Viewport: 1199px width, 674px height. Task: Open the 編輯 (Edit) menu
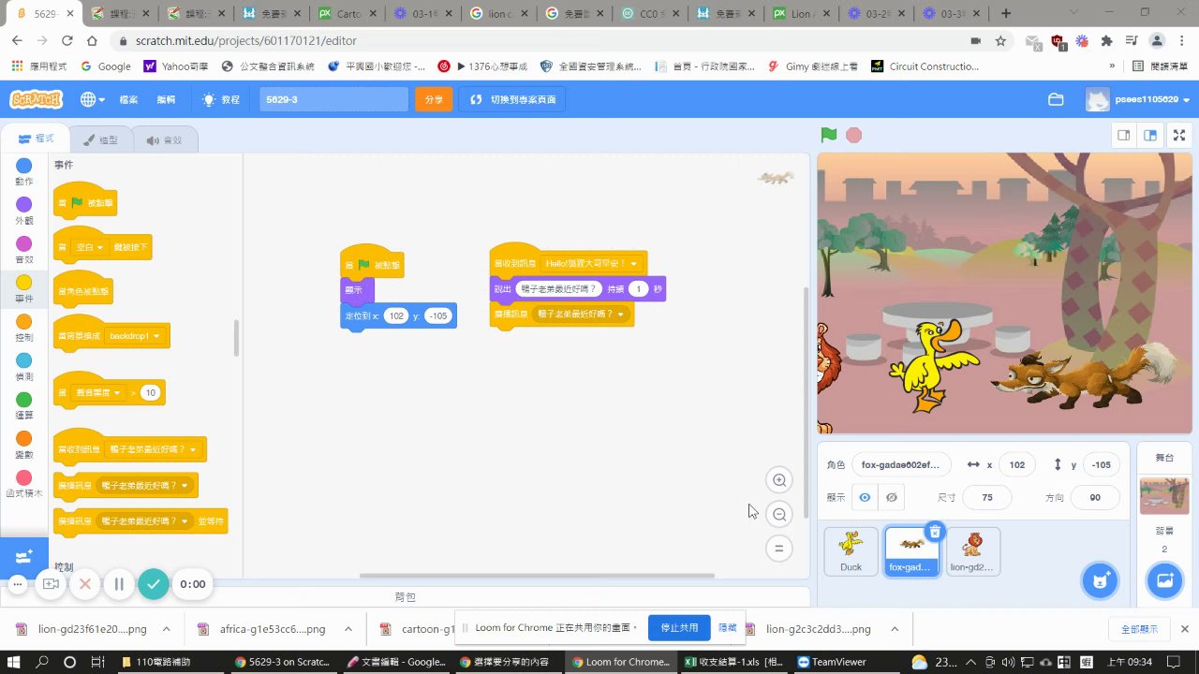[x=166, y=99]
